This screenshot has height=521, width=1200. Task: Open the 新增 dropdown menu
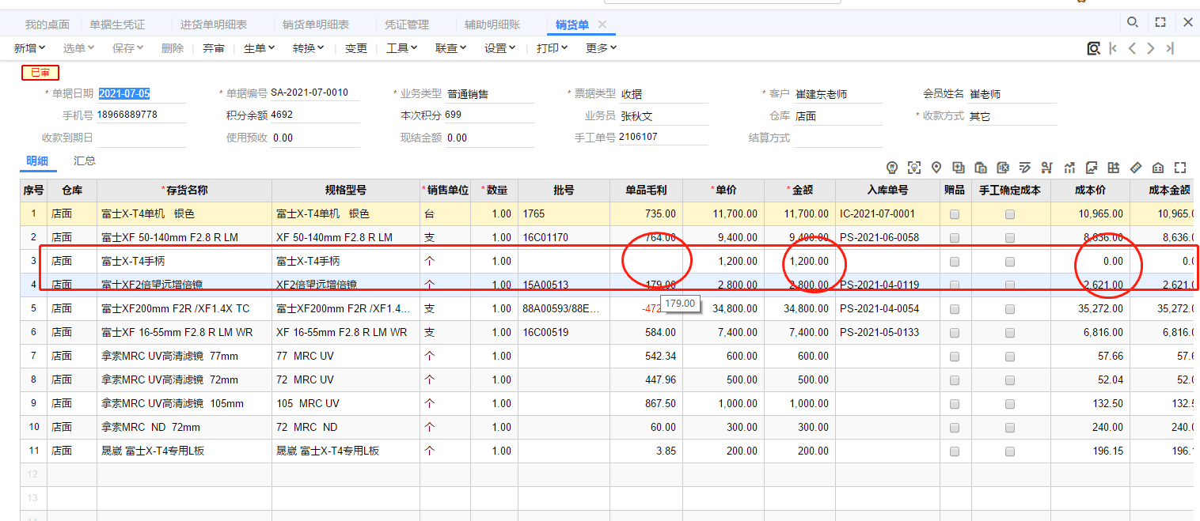29,48
